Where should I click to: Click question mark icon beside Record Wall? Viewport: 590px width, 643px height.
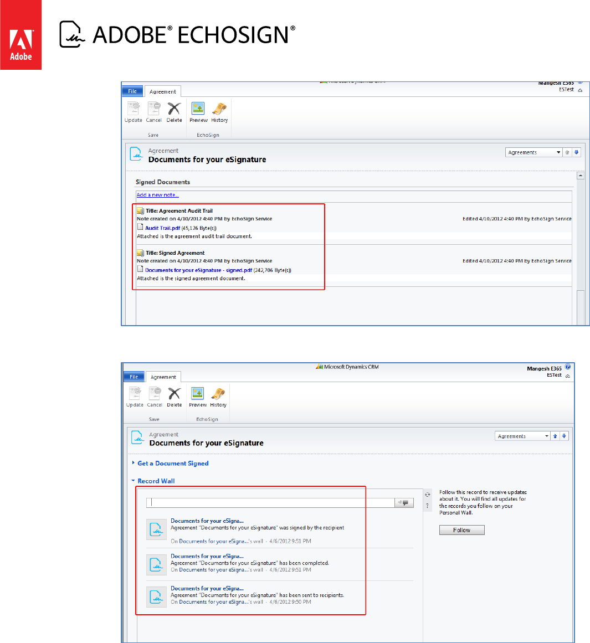click(428, 506)
